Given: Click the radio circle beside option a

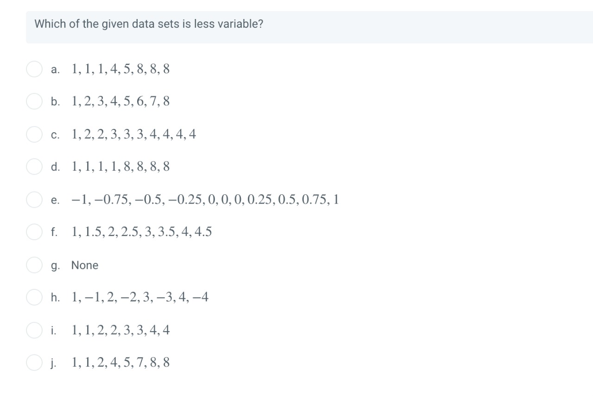Looking at the screenshot, I should (33, 69).
